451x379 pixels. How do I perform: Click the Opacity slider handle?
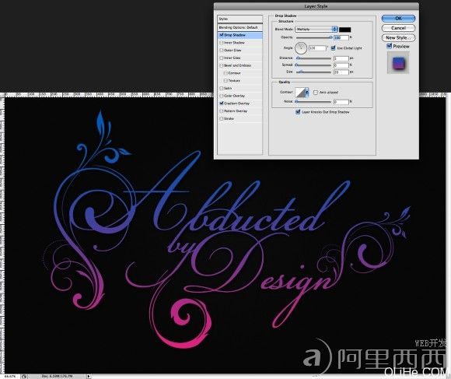pyautogui.click(x=330, y=37)
